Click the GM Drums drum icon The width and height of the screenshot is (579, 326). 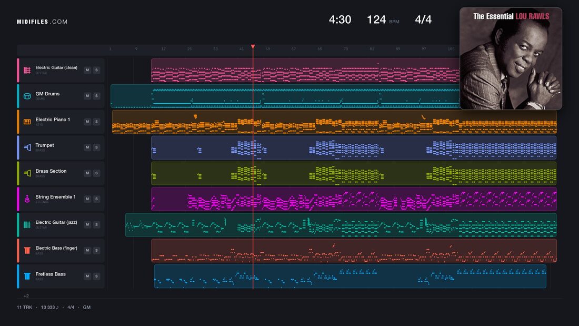(27, 96)
